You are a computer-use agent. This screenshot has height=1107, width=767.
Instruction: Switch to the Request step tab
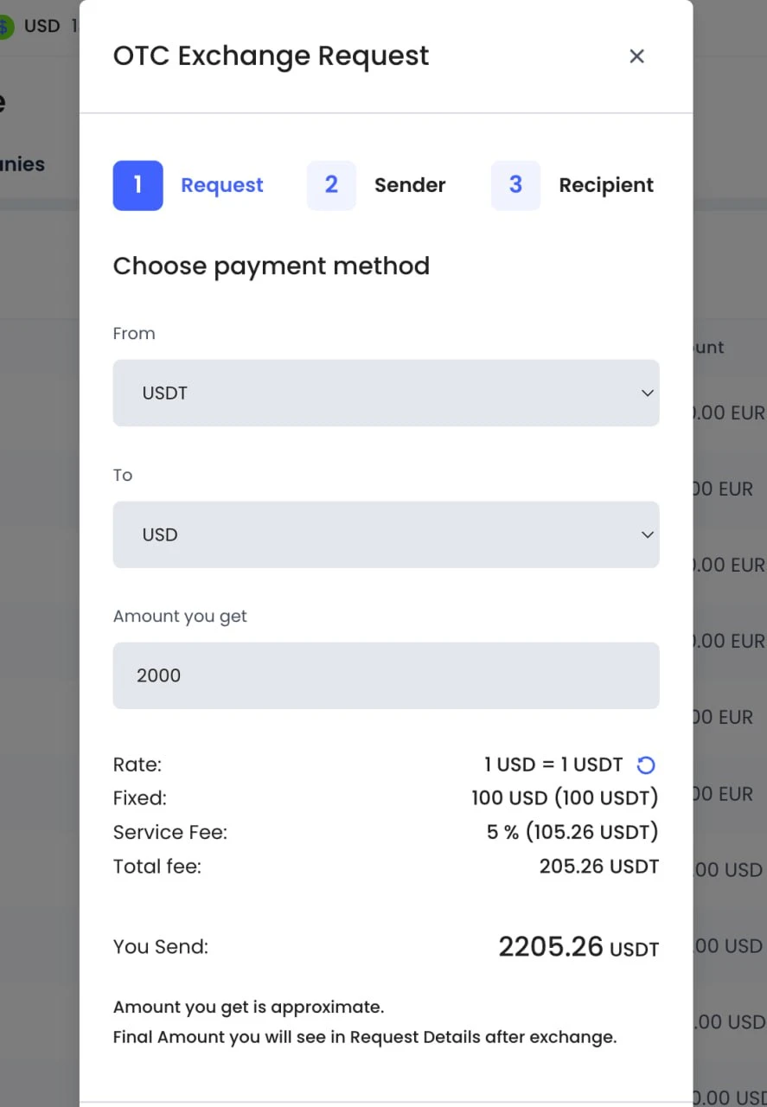[x=222, y=185]
